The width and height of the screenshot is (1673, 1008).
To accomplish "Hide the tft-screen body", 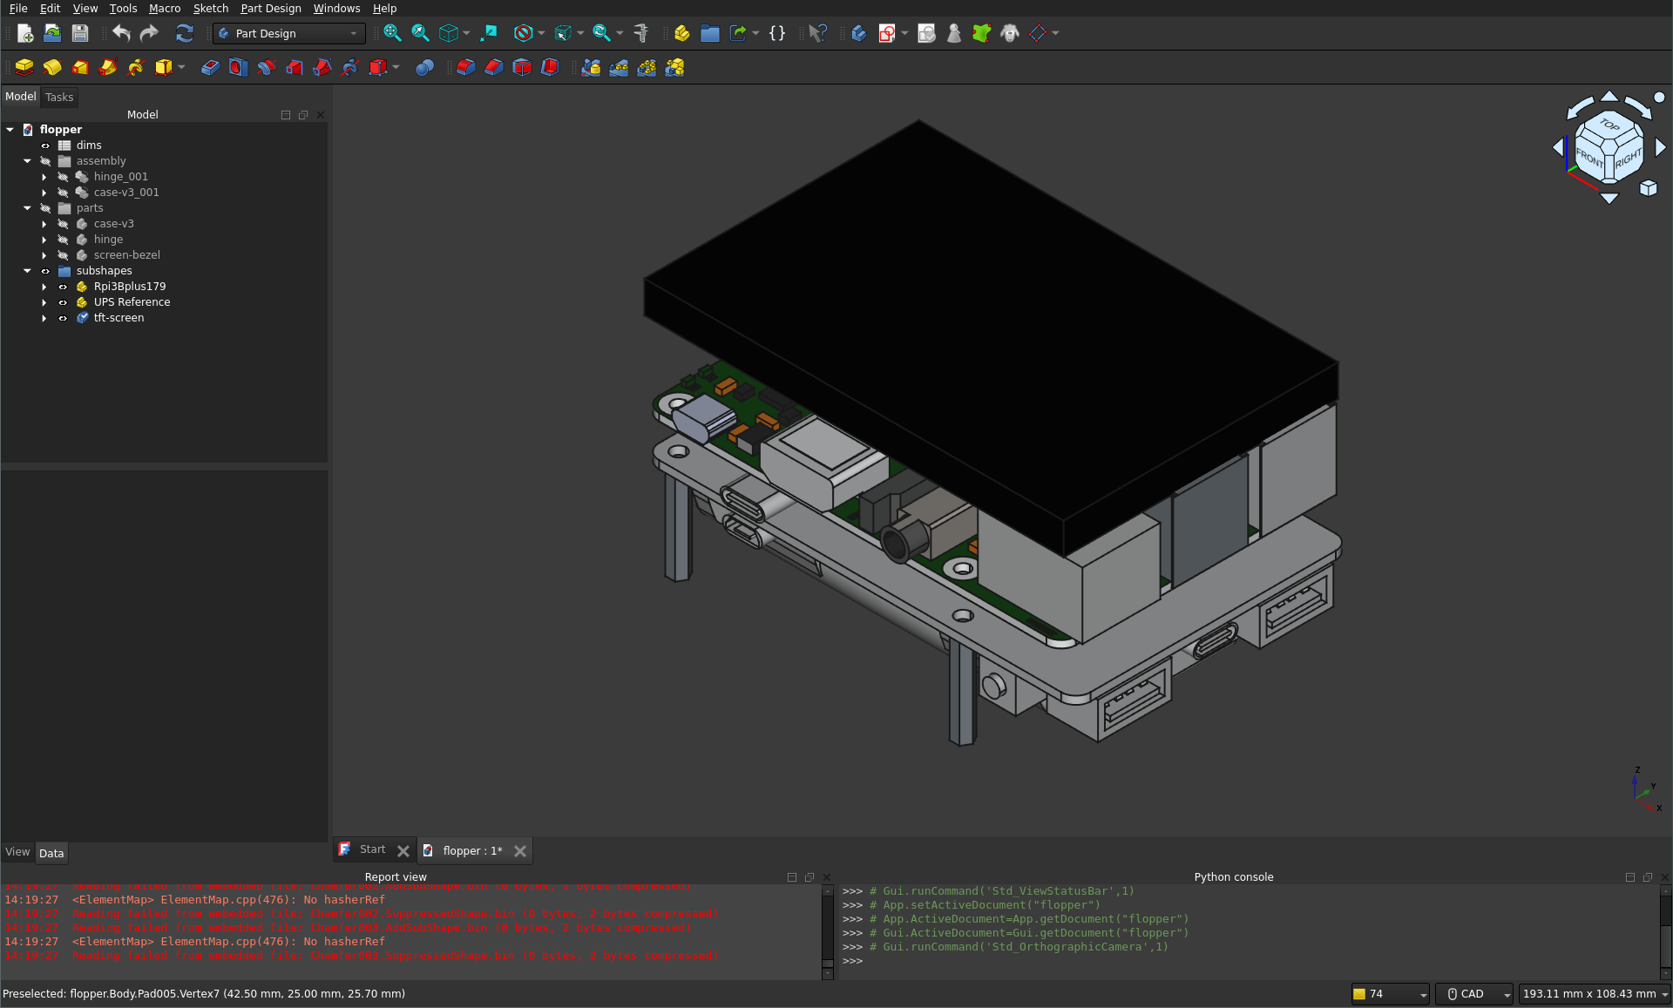I will coord(63,318).
